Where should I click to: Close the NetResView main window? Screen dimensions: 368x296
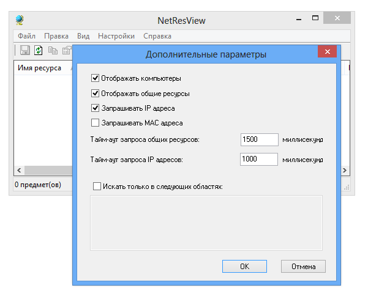337,18
